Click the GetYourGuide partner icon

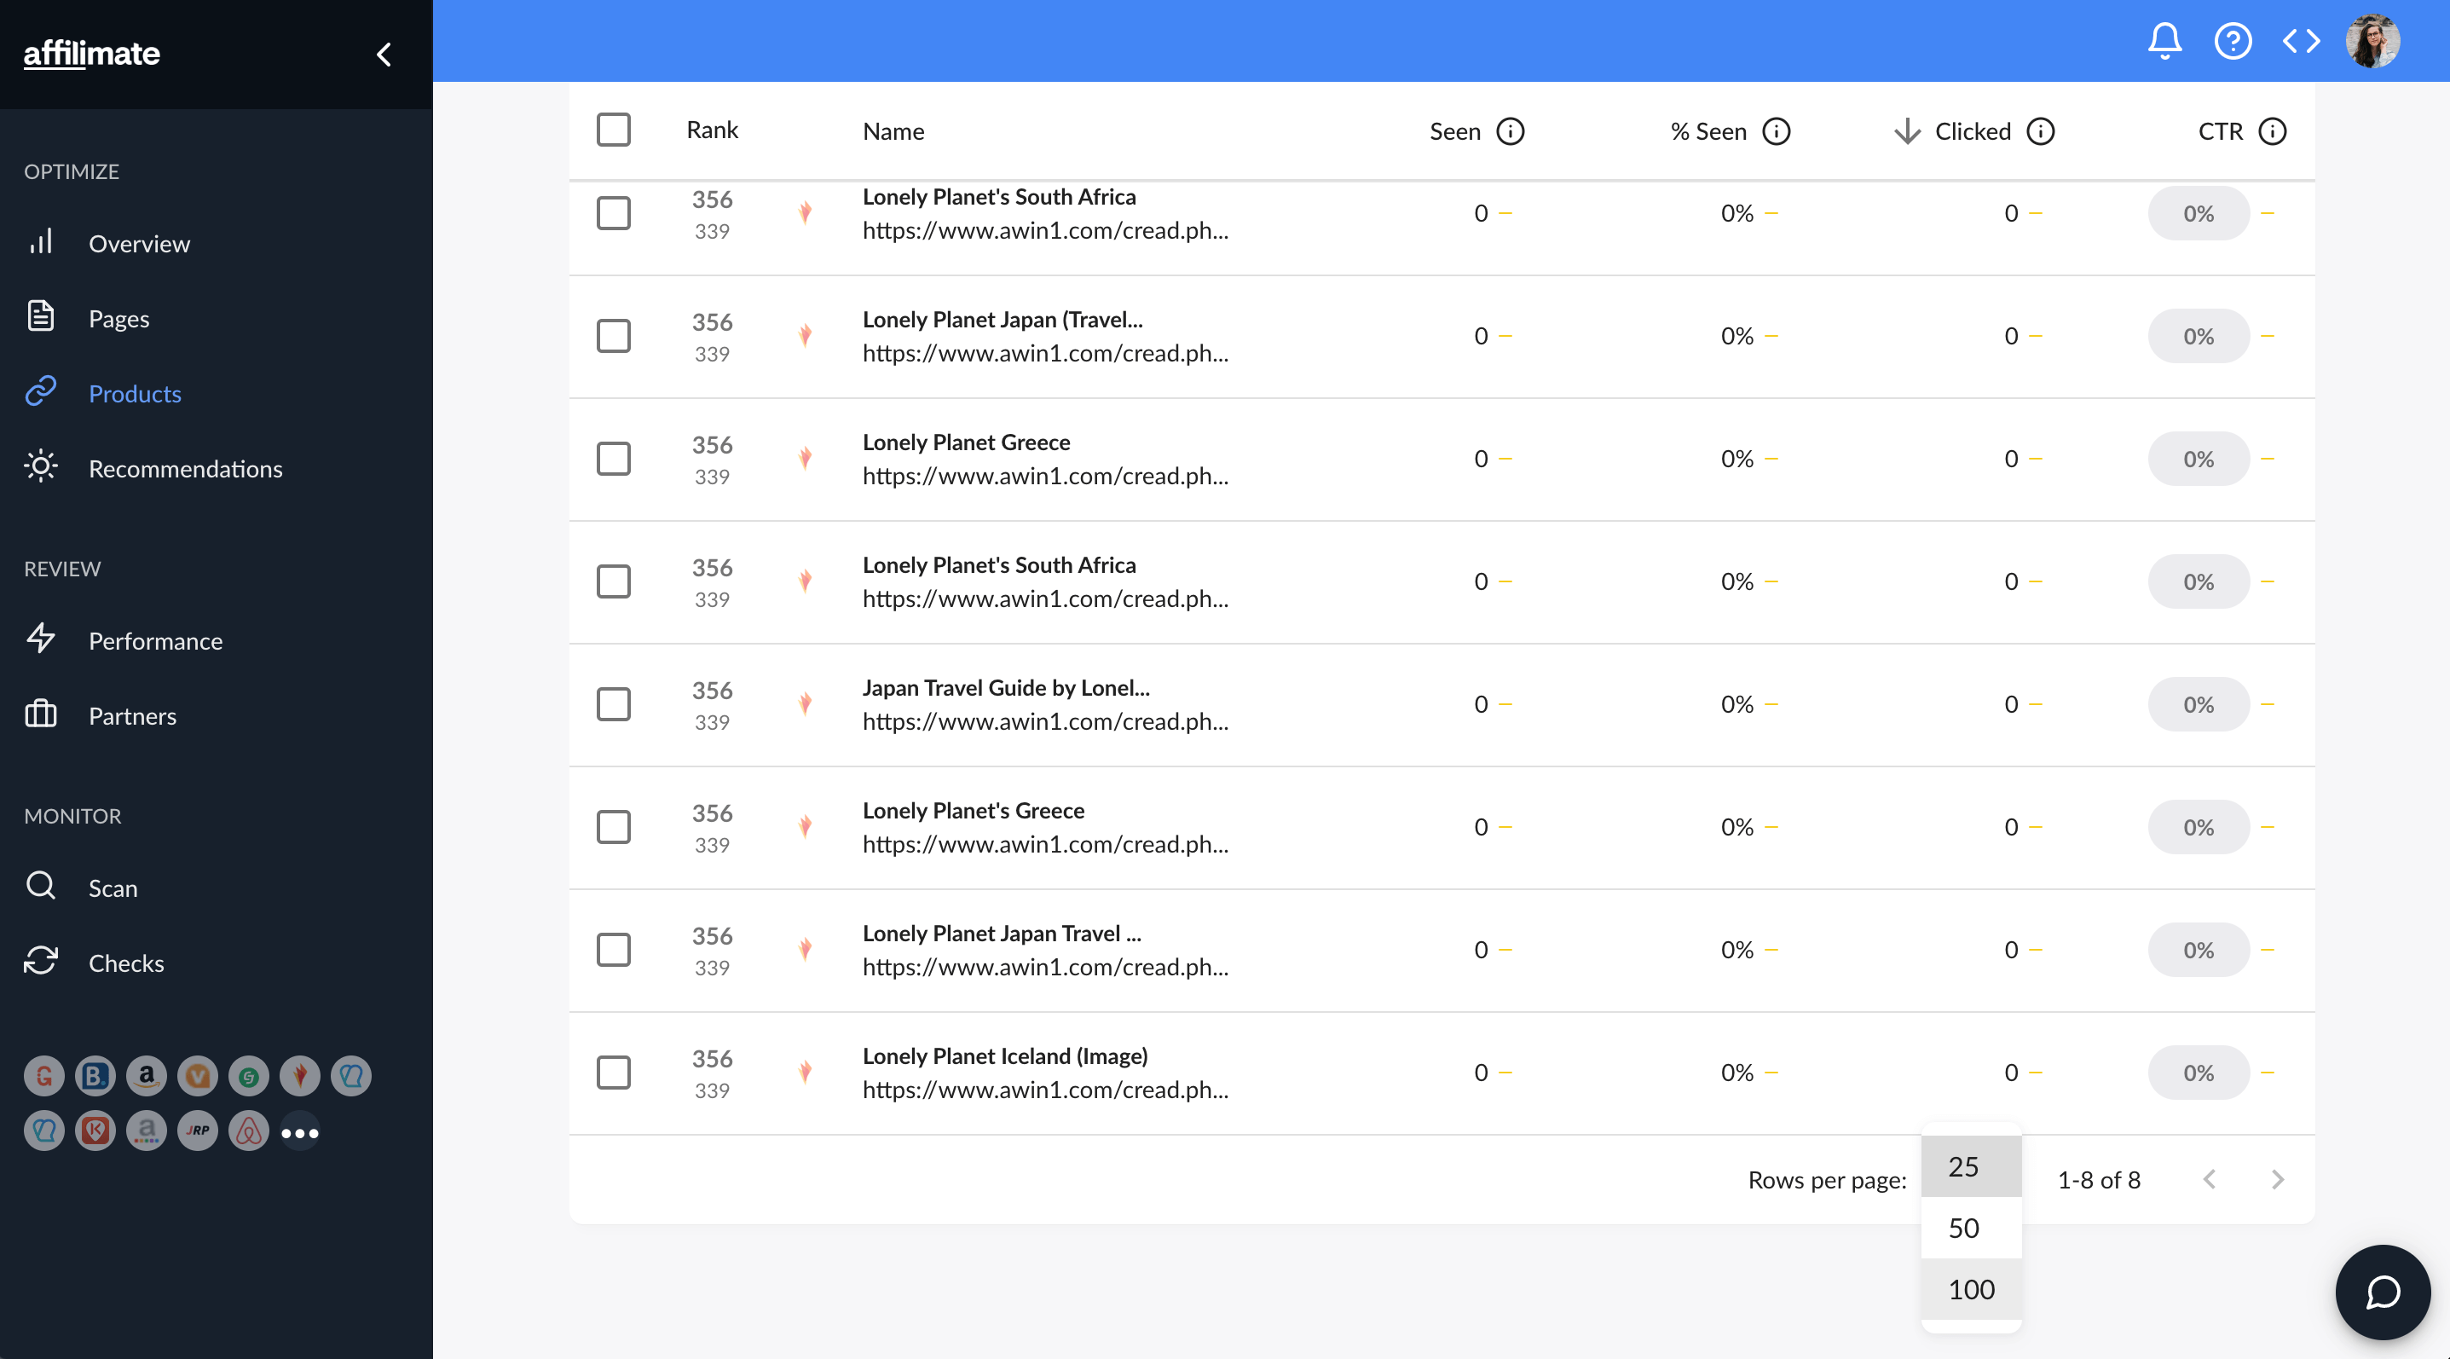(43, 1077)
